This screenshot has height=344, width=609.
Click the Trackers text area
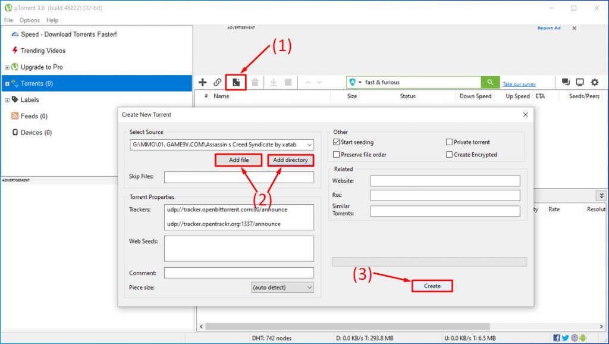239,217
